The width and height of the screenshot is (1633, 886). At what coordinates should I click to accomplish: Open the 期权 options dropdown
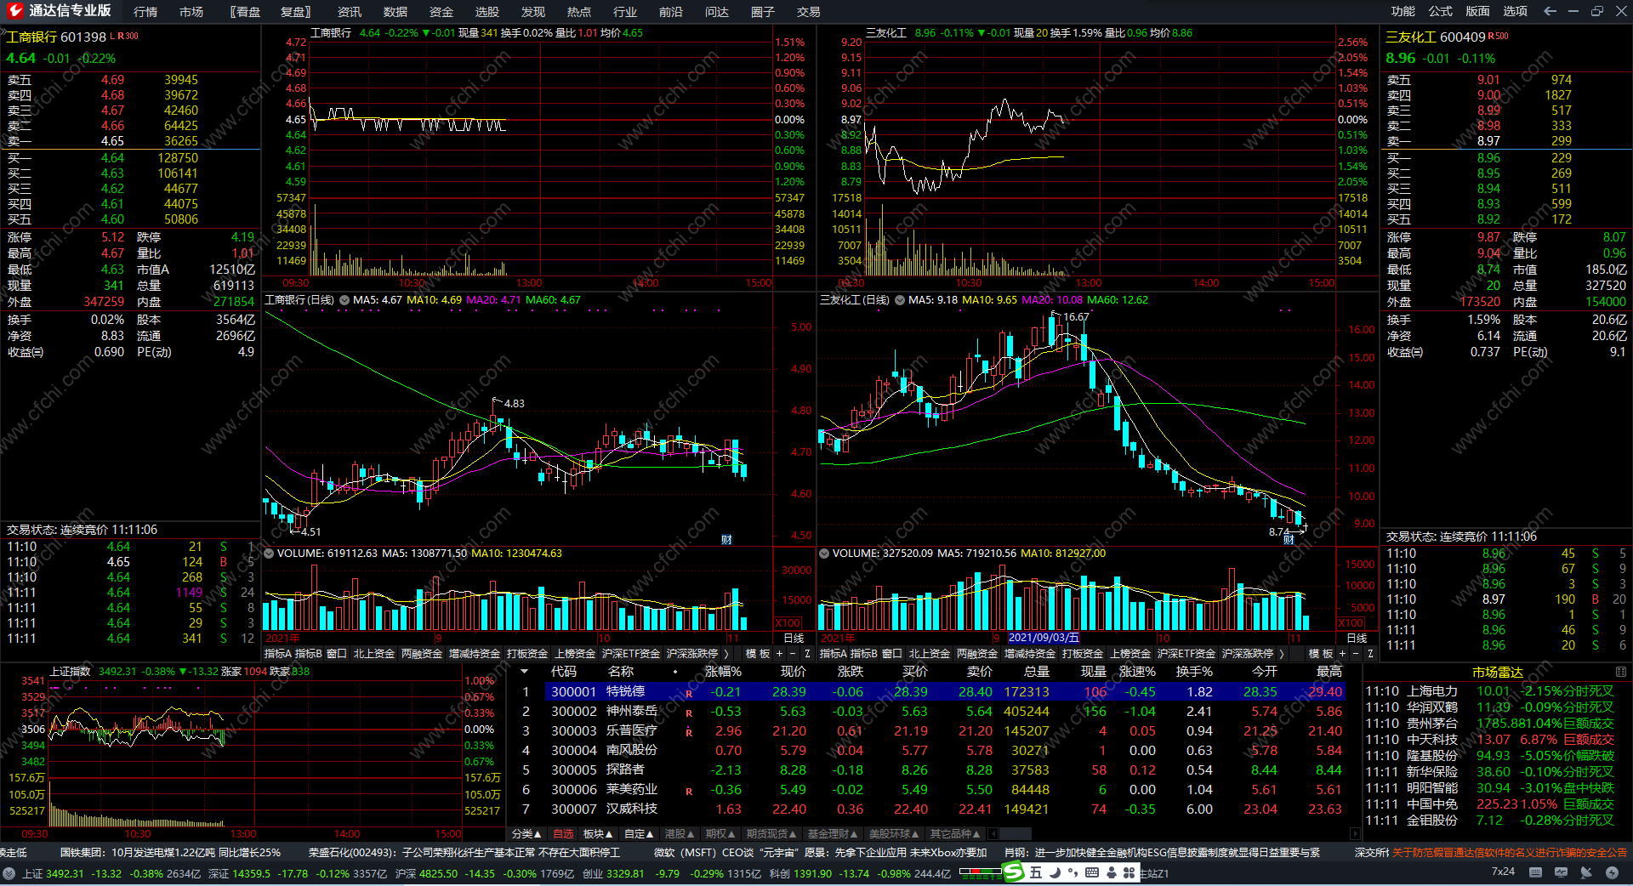click(x=720, y=834)
